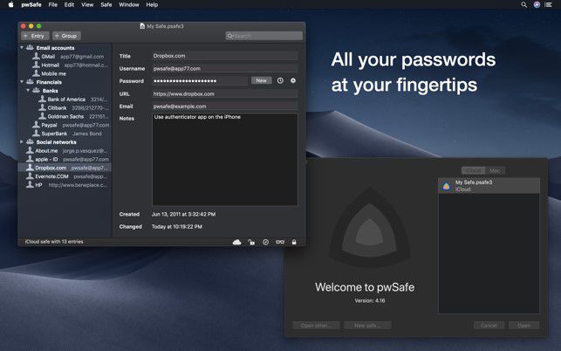Generate New password button
Viewport: 561px width, 351px height.
tap(261, 80)
